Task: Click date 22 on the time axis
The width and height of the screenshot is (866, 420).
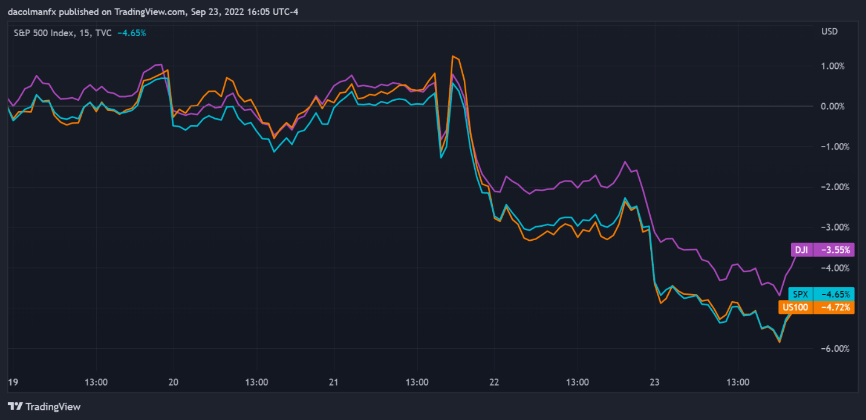Action: (495, 382)
